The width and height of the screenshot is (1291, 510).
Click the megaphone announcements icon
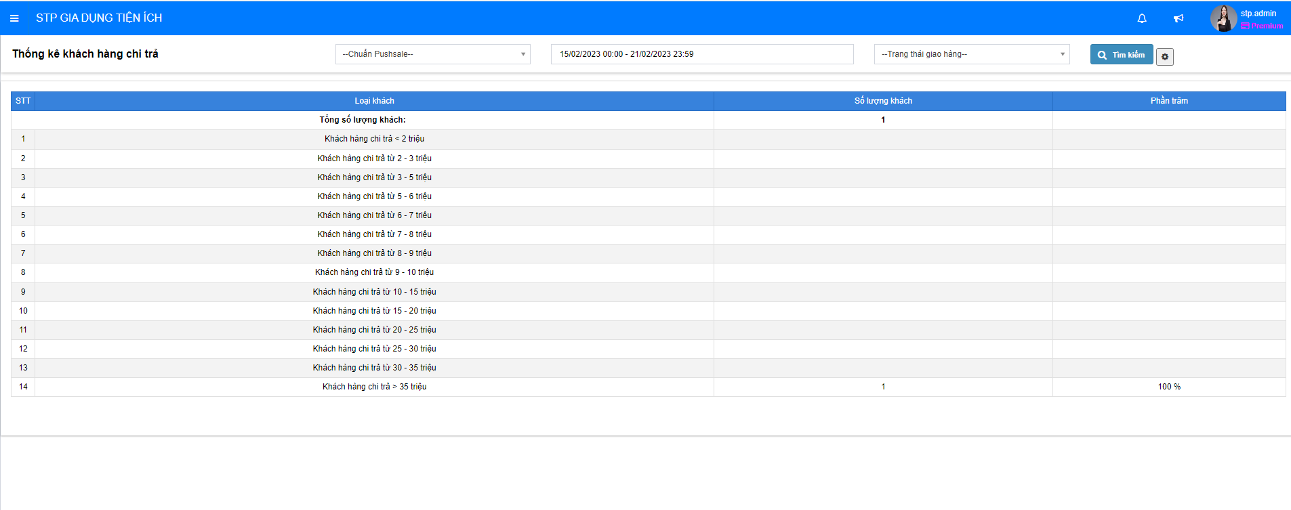pos(1179,18)
